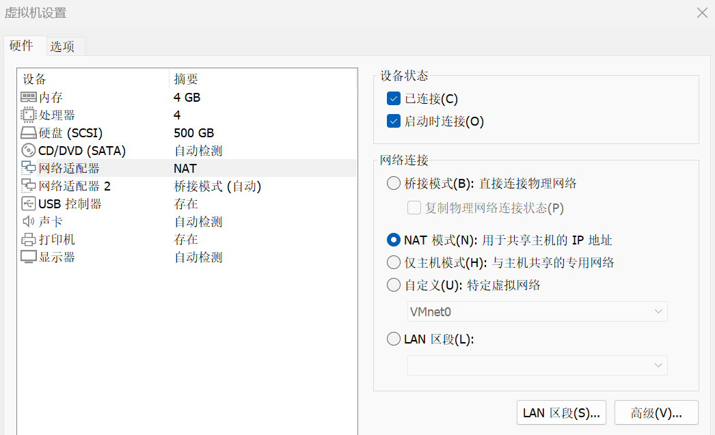Select the 网络适配器 2 network icon
The width and height of the screenshot is (715, 435).
[29, 186]
